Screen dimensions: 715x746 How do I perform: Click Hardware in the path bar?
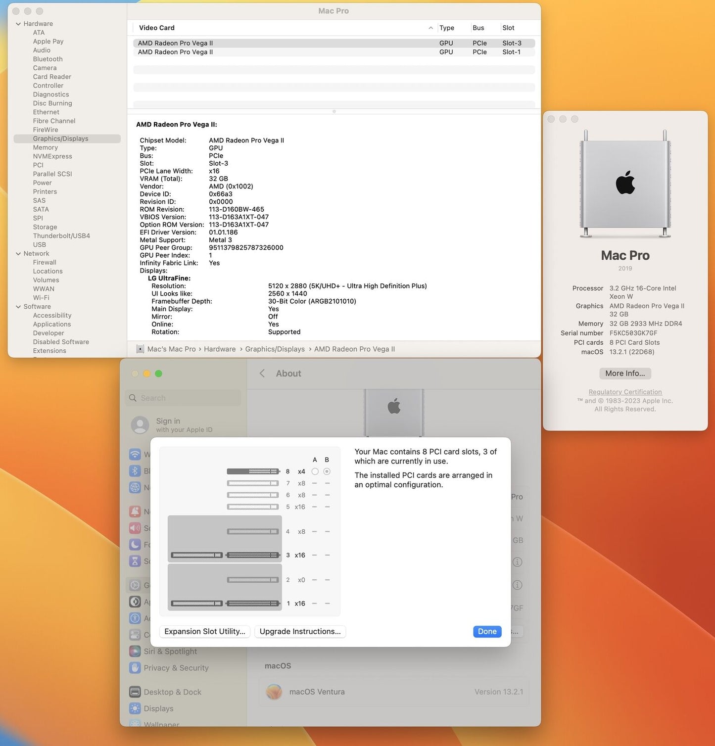[220, 349]
